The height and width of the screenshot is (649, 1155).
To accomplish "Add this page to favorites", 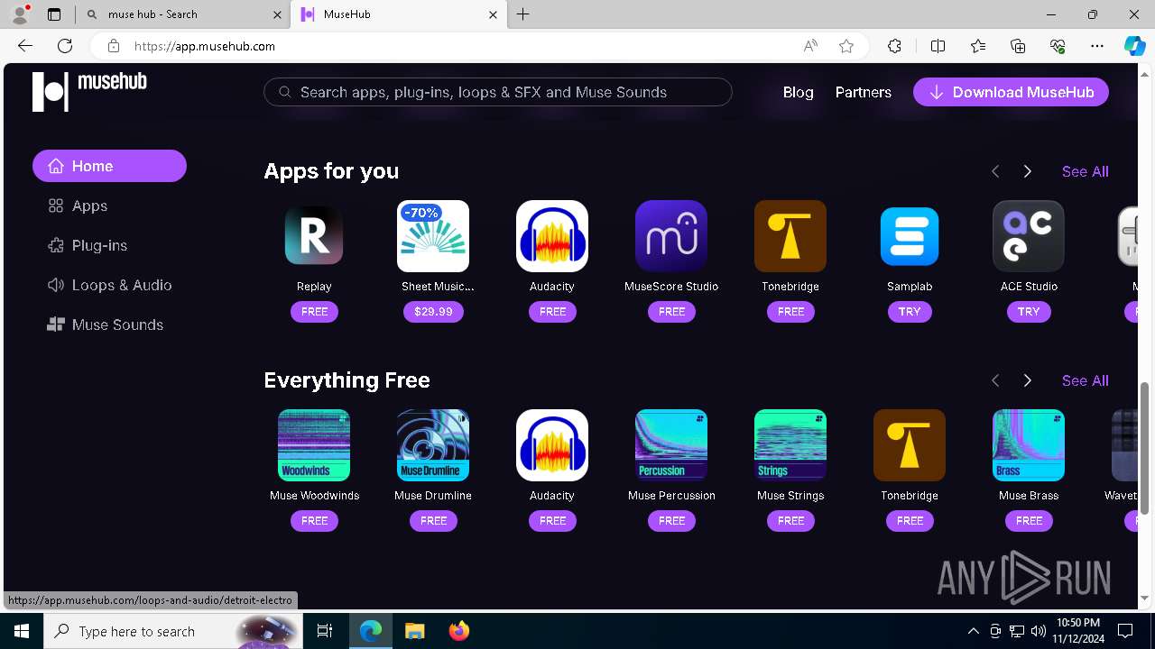I will (846, 46).
